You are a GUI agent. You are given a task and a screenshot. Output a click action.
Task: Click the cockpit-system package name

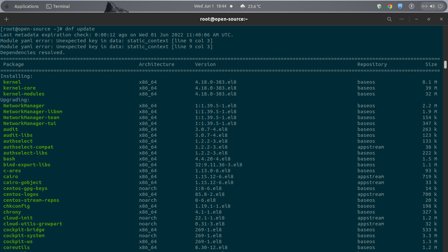click(24, 236)
